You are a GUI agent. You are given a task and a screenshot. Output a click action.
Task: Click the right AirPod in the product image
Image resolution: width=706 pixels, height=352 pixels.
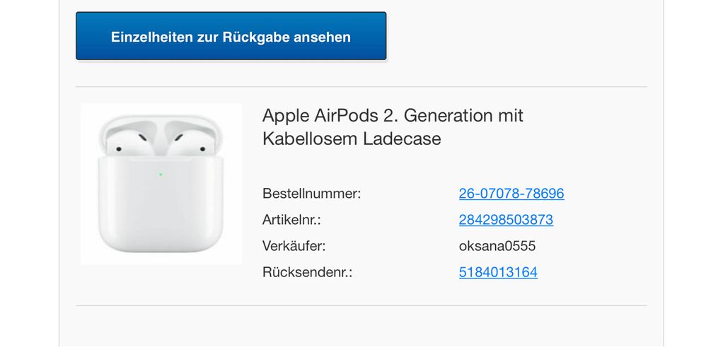[190, 140]
